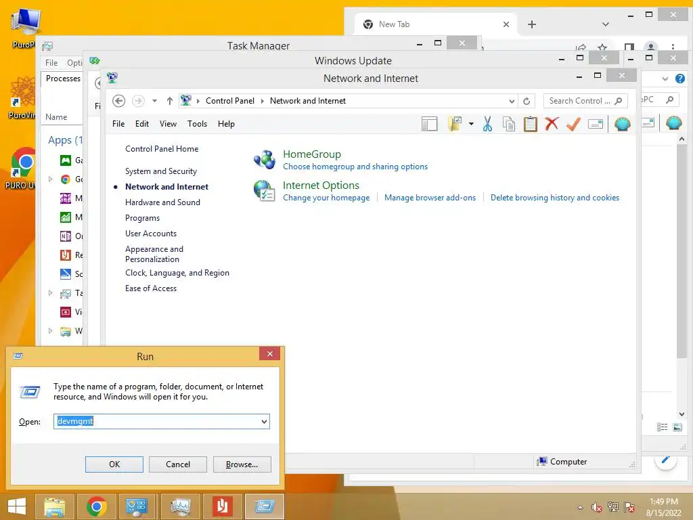Open a new tab in Chrome with plus button
The width and height of the screenshot is (693, 520).
(532, 24)
